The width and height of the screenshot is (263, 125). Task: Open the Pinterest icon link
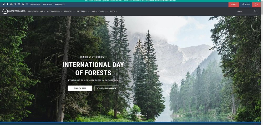coord(15,4)
